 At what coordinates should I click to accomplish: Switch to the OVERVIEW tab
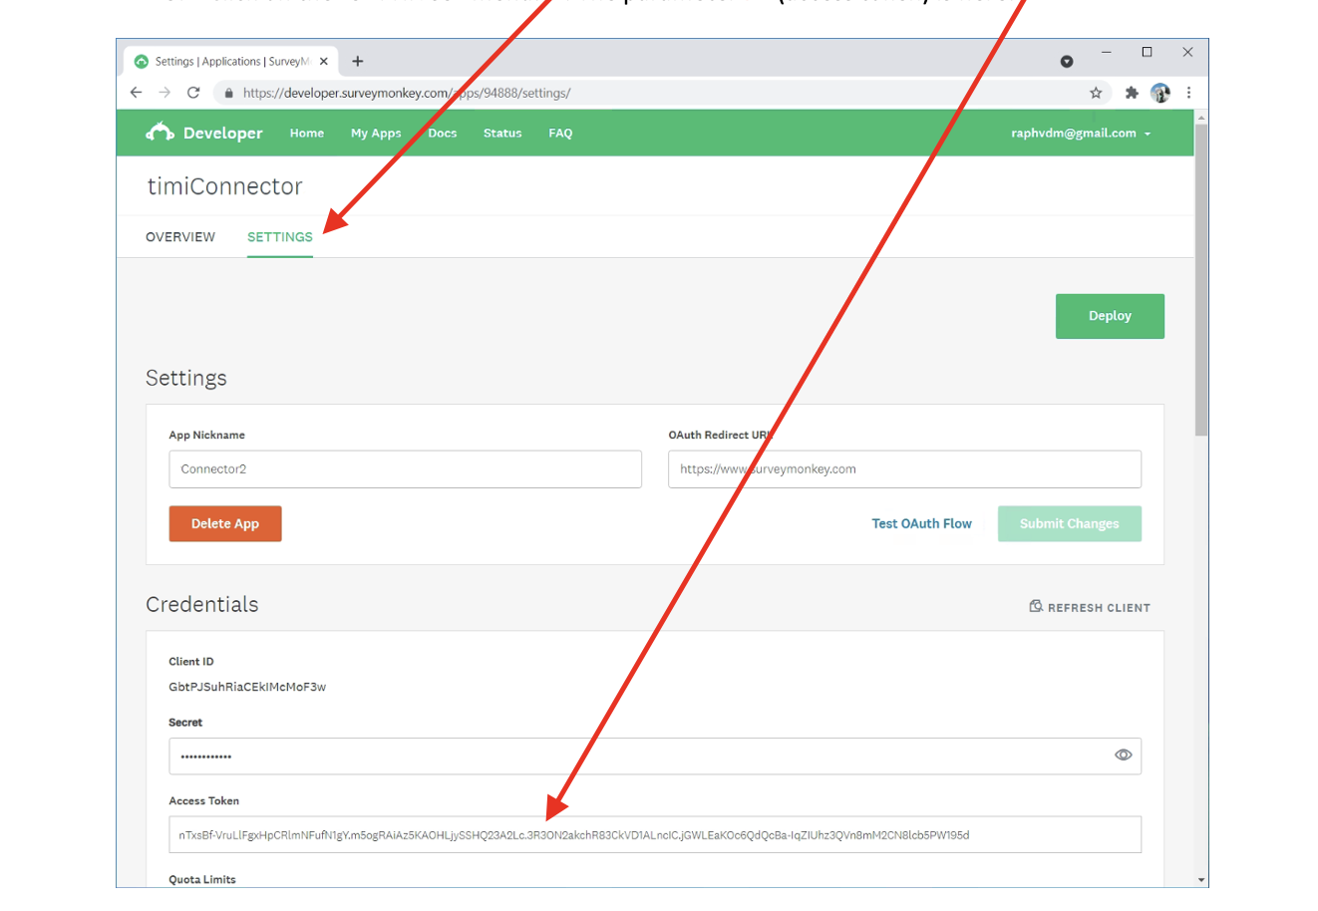point(180,237)
